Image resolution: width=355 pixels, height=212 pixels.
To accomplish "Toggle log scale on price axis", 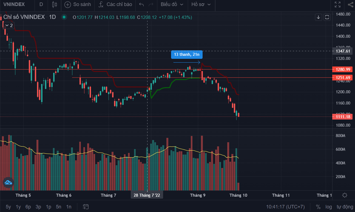I will pos(328,207).
